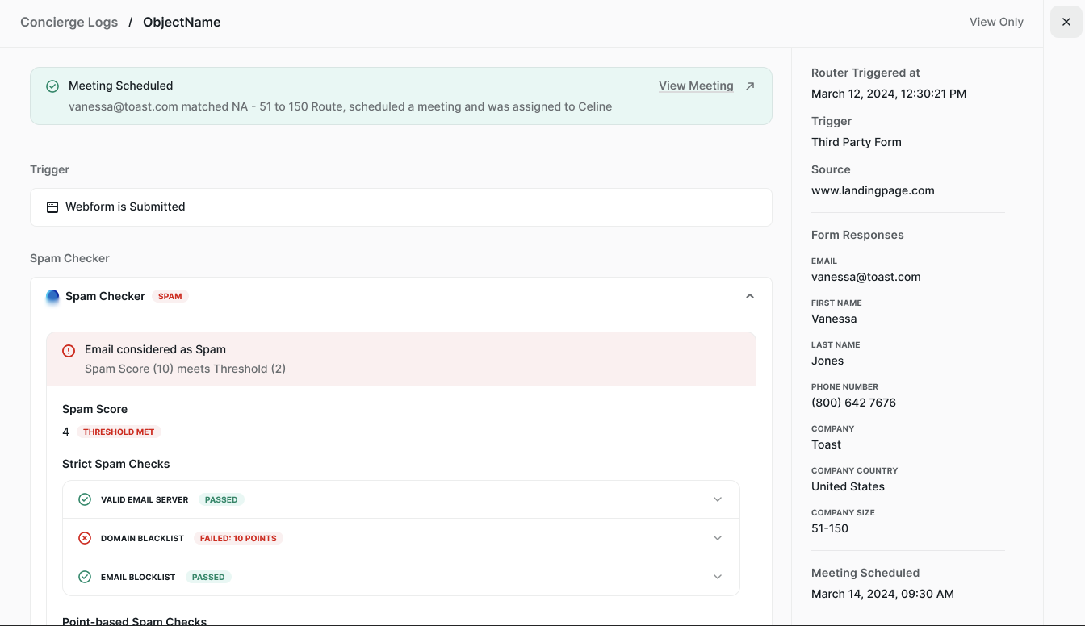Click the external arrow icon beside View Meeting
This screenshot has width=1085, height=626.
(750, 86)
